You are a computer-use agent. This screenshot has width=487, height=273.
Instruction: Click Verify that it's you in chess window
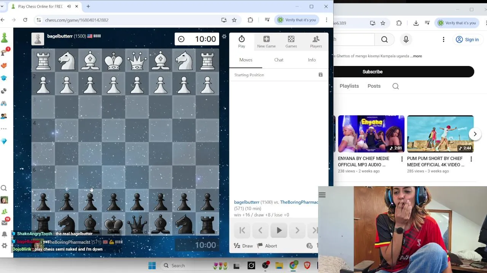coord(297,20)
